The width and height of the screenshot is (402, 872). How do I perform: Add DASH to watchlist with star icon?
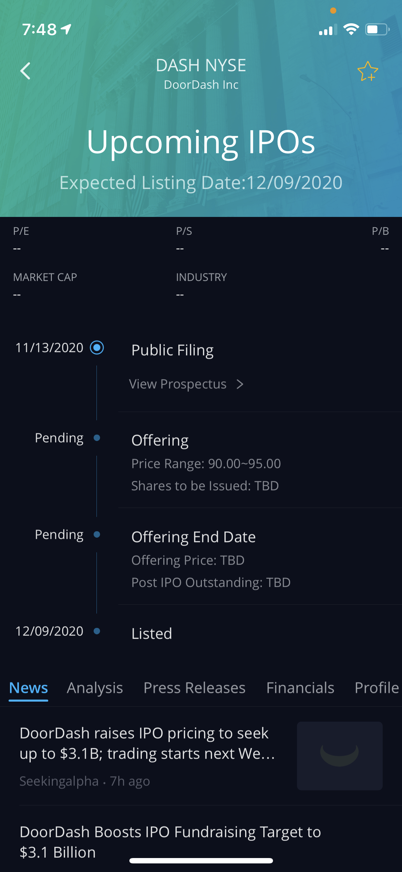click(368, 71)
